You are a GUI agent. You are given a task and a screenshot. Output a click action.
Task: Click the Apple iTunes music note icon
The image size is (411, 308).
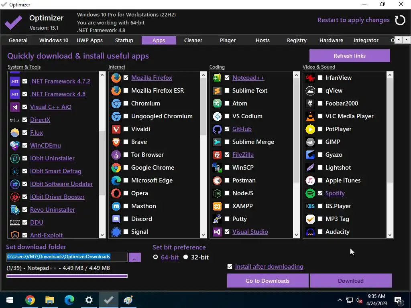click(310, 180)
